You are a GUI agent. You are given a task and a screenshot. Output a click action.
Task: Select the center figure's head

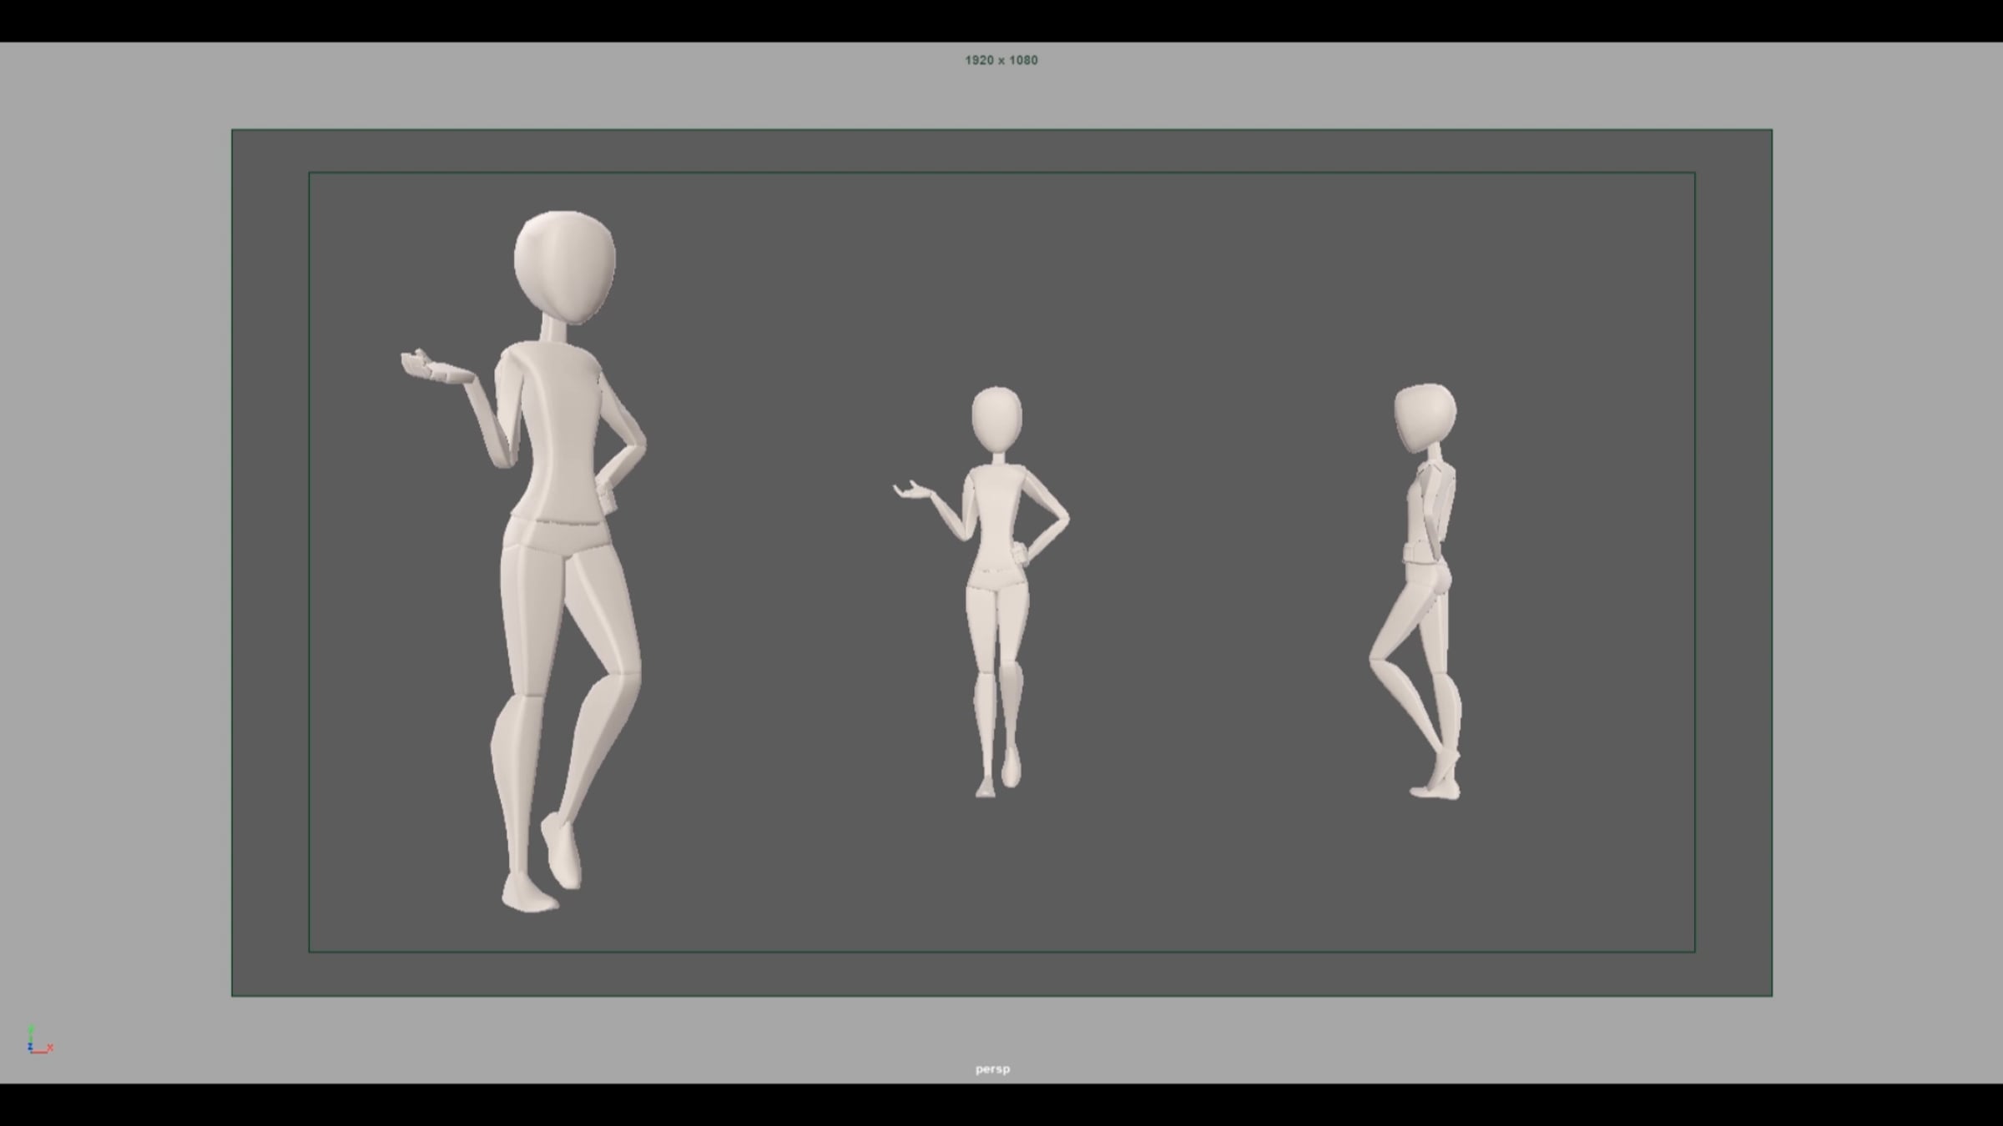(996, 419)
